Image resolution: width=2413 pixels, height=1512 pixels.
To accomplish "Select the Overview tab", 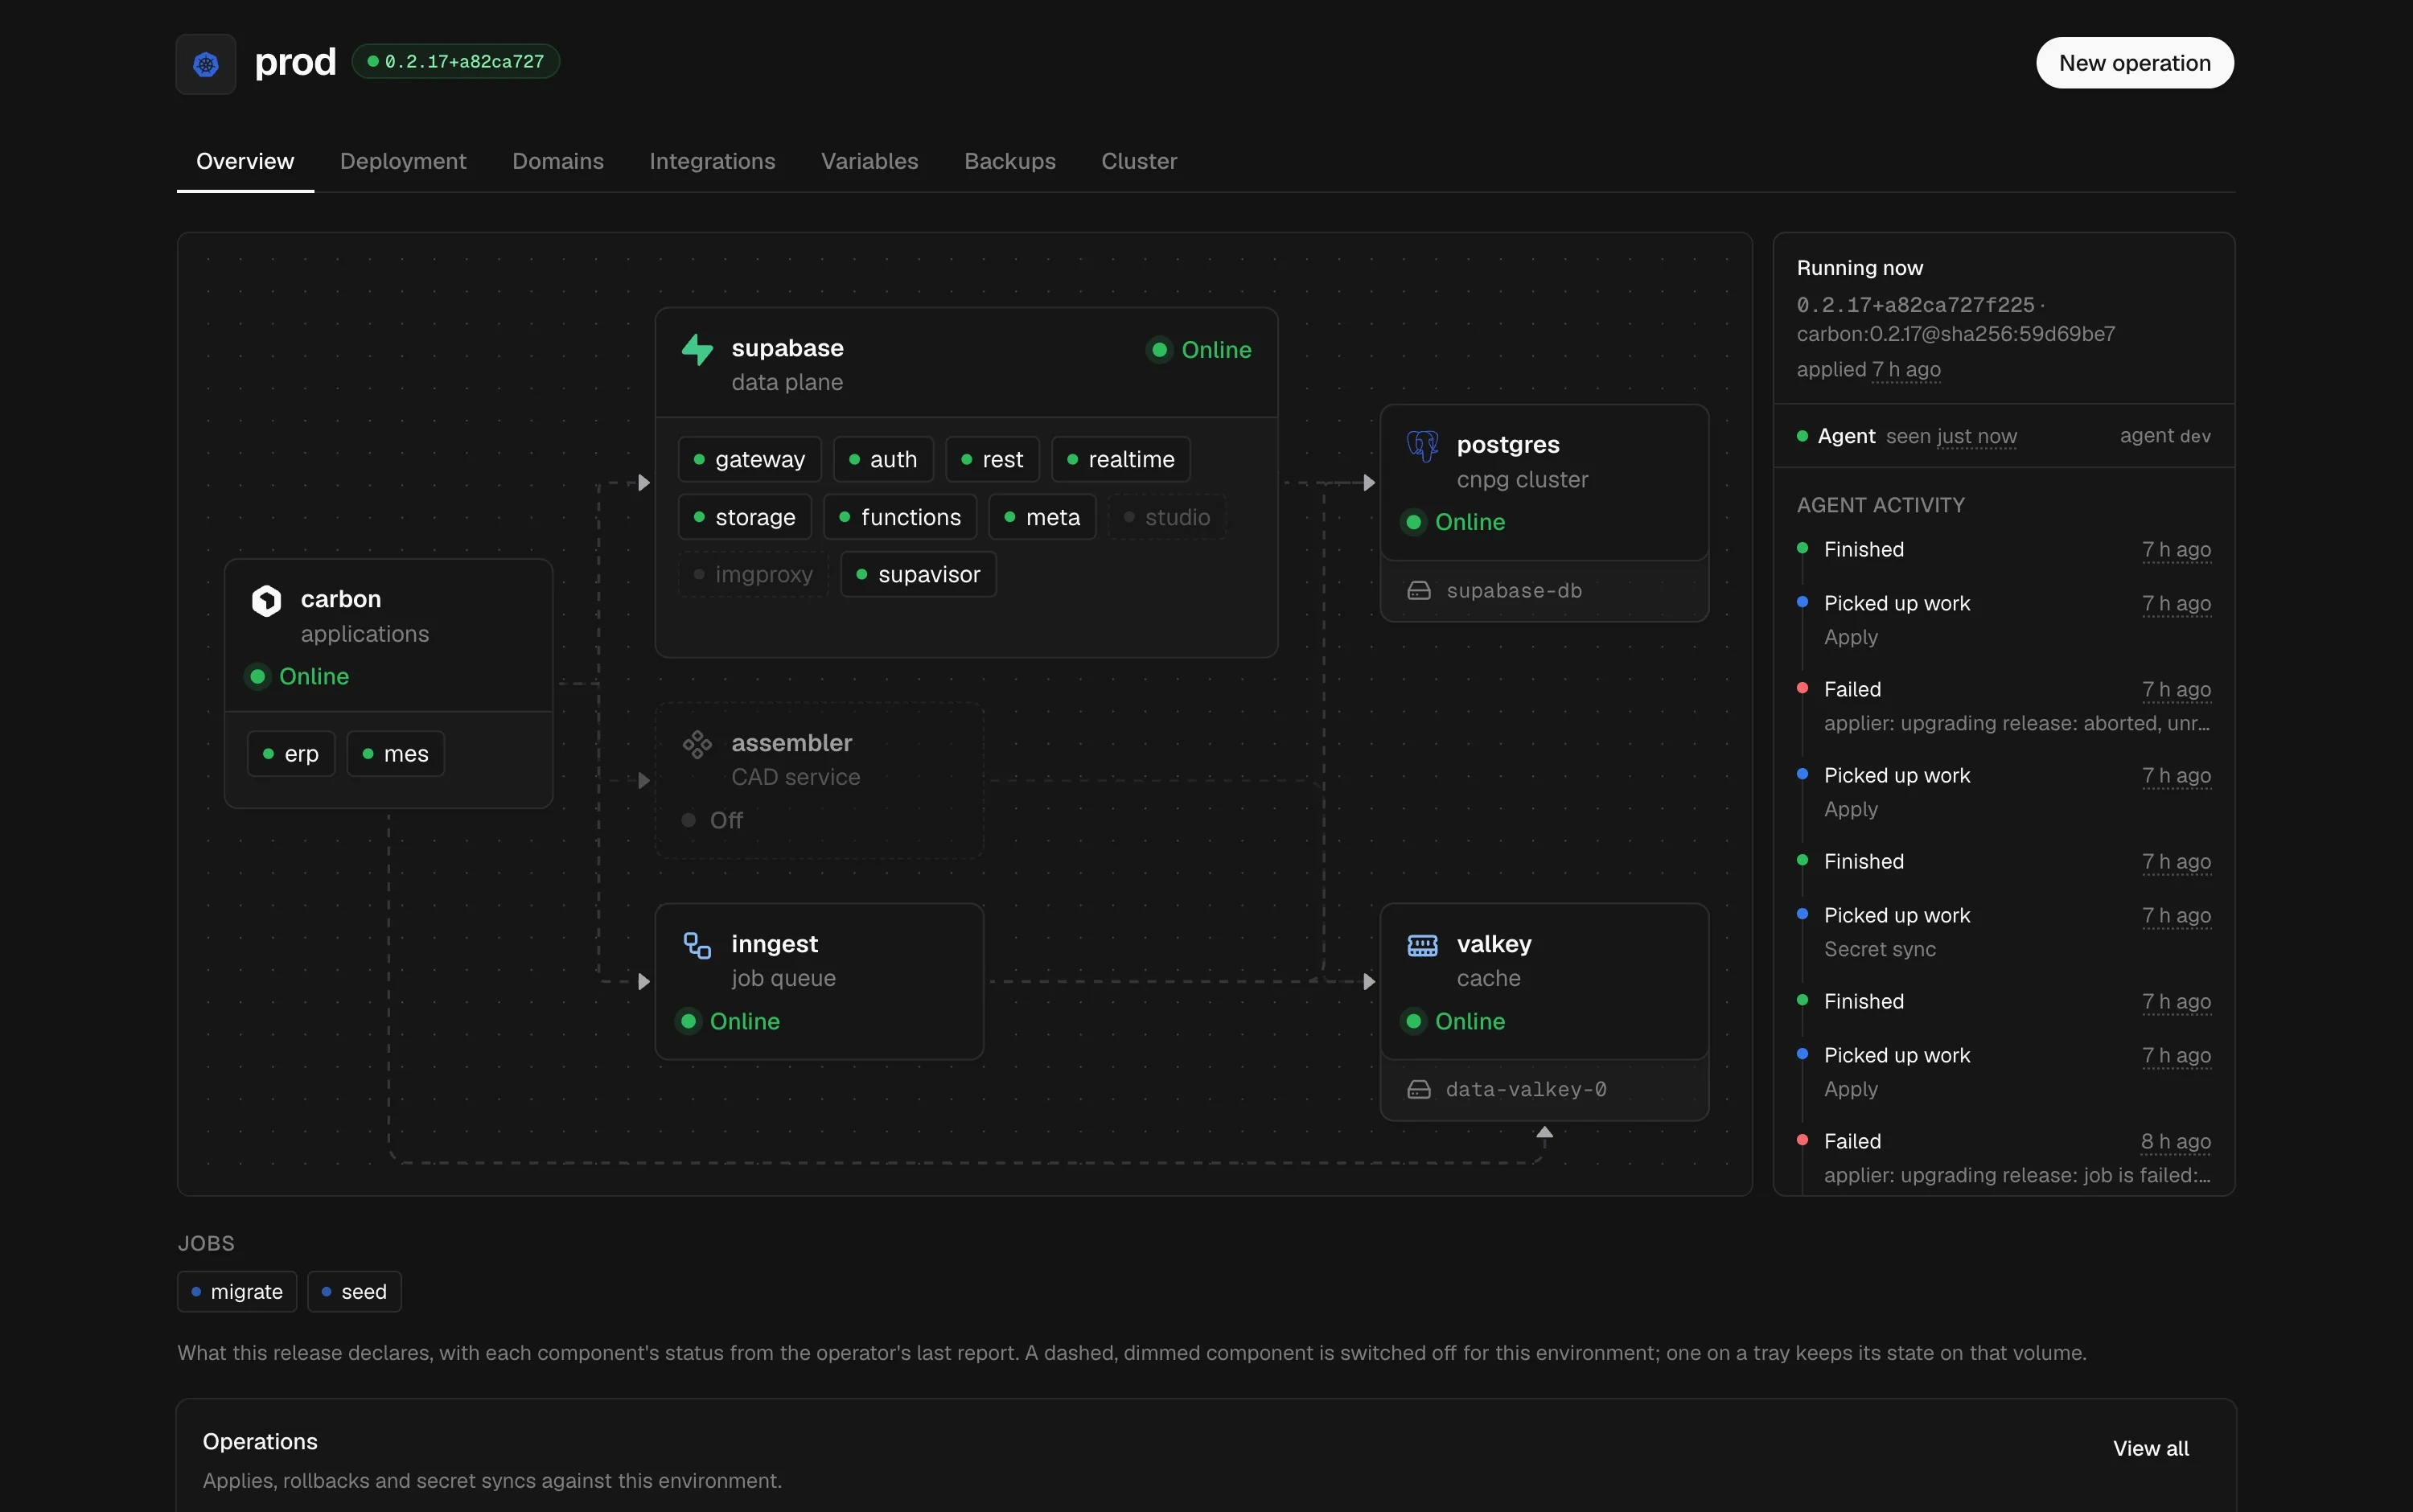I will pyautogui.click(x=245, y=161).
